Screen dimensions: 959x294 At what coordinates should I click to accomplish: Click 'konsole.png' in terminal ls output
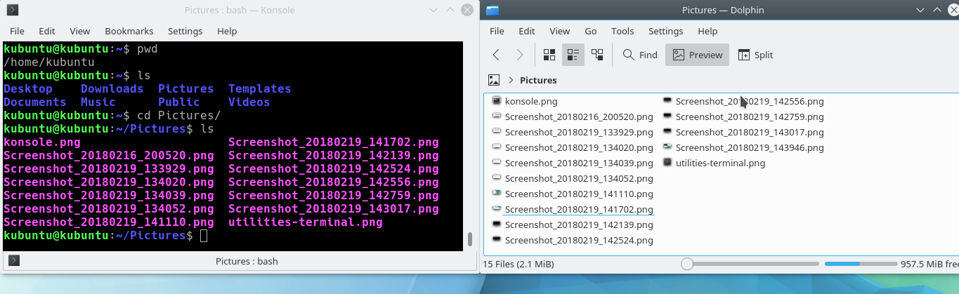click(x=42, y=142)
